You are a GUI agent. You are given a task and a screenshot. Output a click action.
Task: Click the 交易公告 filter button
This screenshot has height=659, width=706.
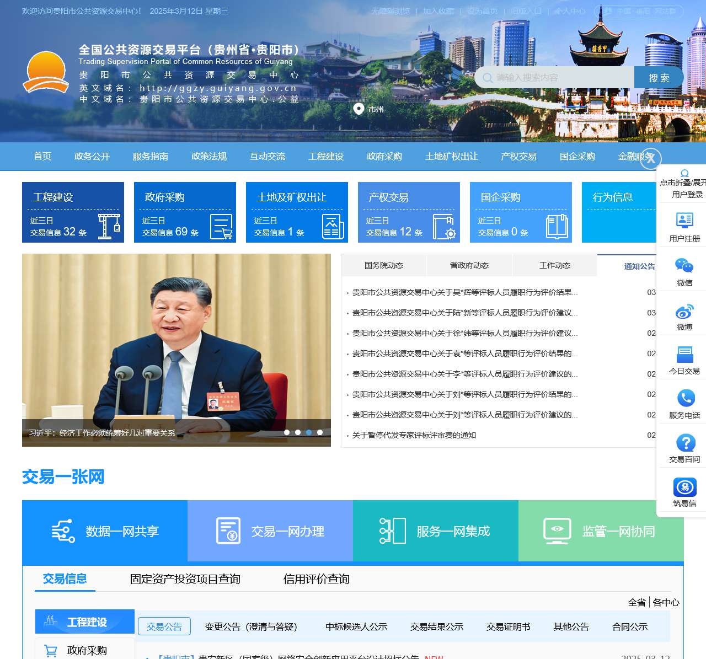pos(164,626)
